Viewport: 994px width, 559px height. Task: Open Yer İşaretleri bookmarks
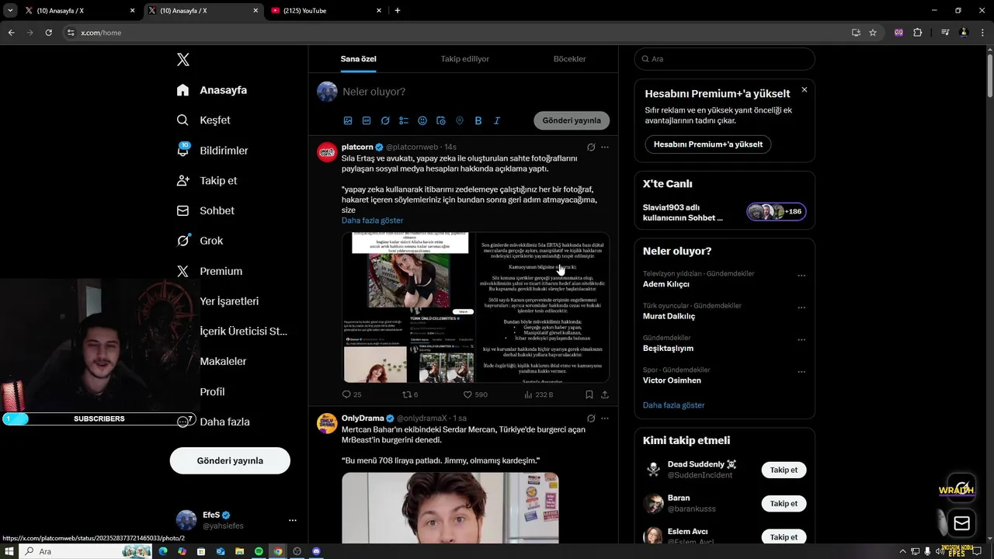(x=229, y=301)
